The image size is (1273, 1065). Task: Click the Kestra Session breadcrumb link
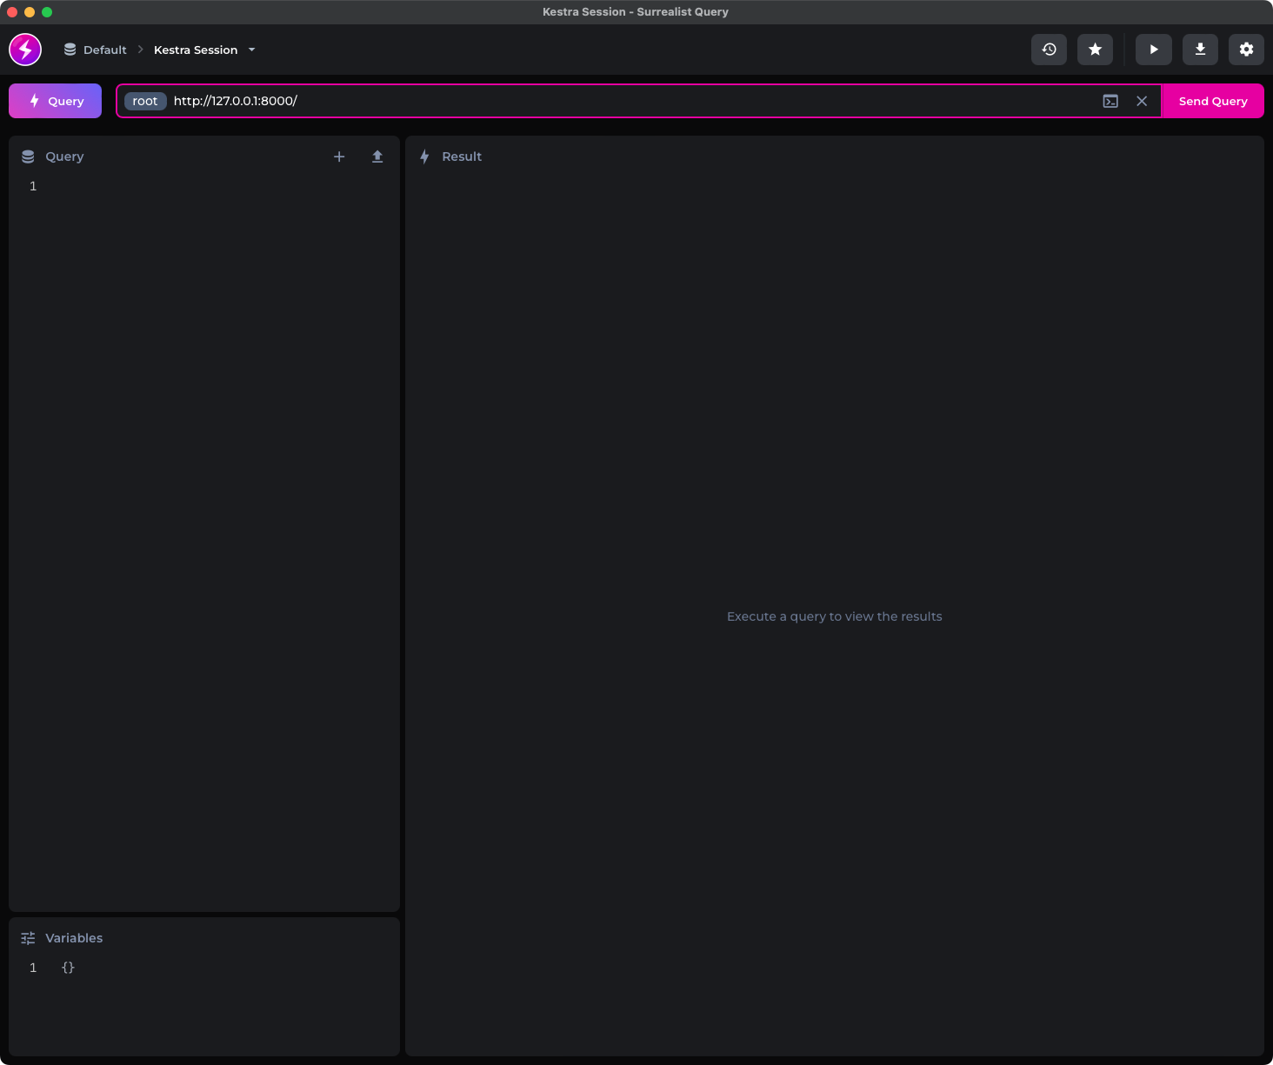[196, 50]
